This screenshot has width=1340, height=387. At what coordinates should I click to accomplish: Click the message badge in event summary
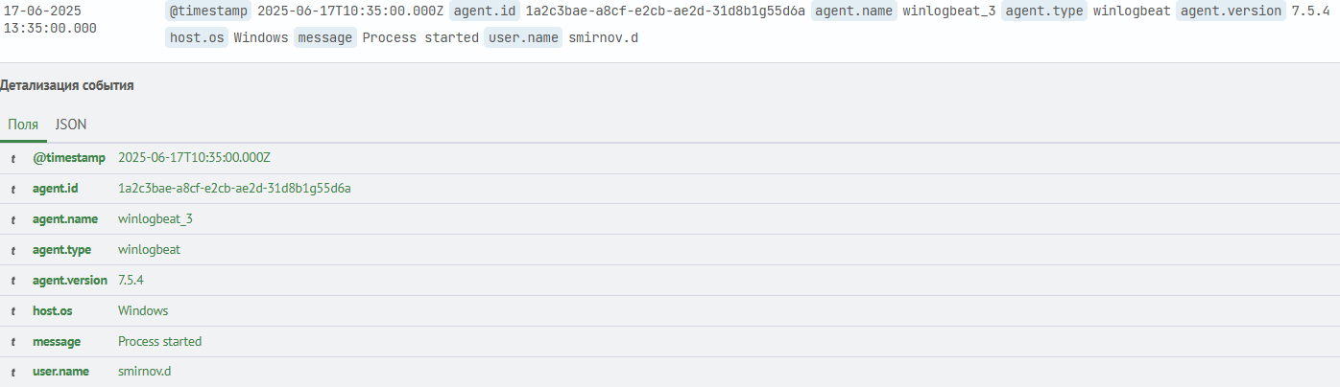325,38
